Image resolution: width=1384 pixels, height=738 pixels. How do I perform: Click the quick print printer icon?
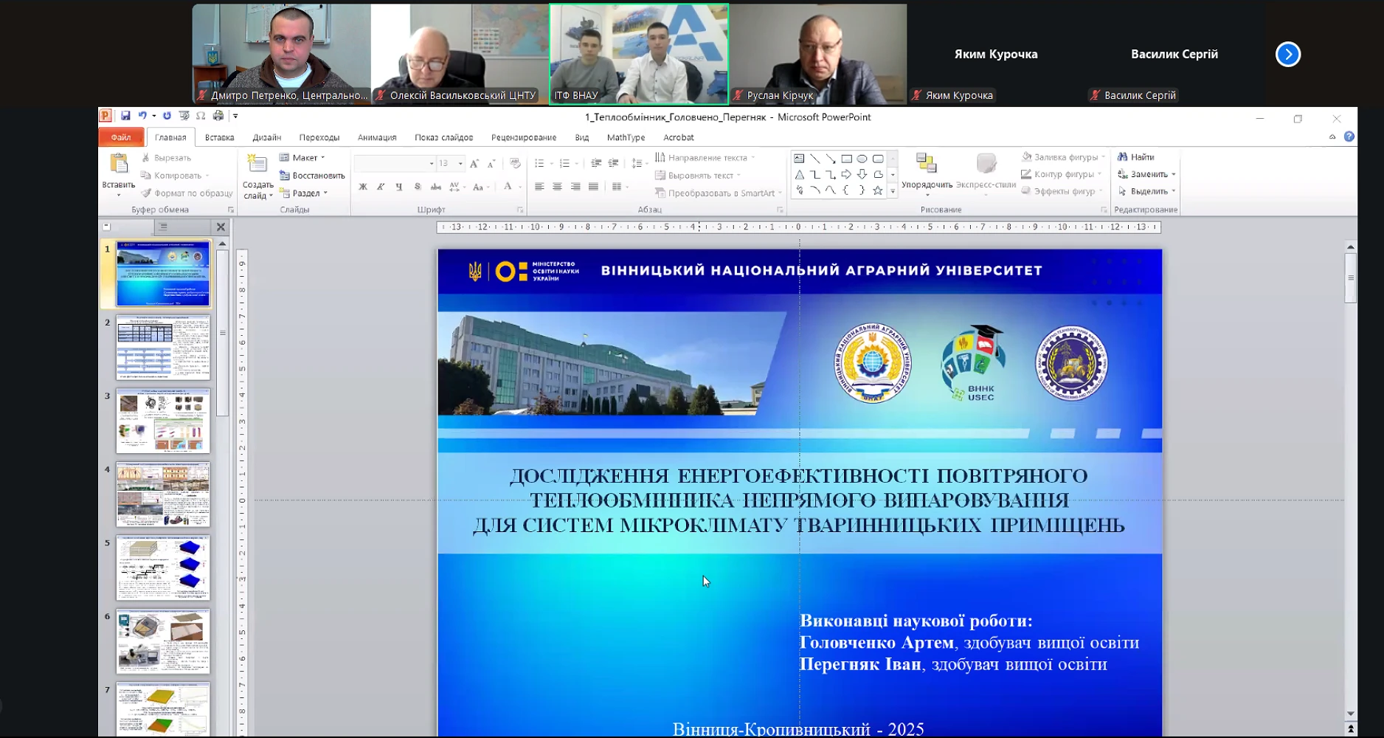[218, 116]
